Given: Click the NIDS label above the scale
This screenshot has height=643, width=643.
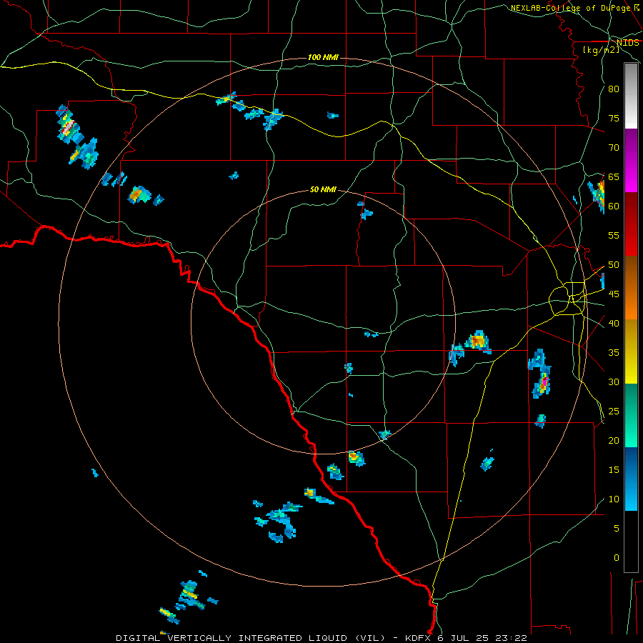Looking at the screenshot, I should (x=627, y=43).
